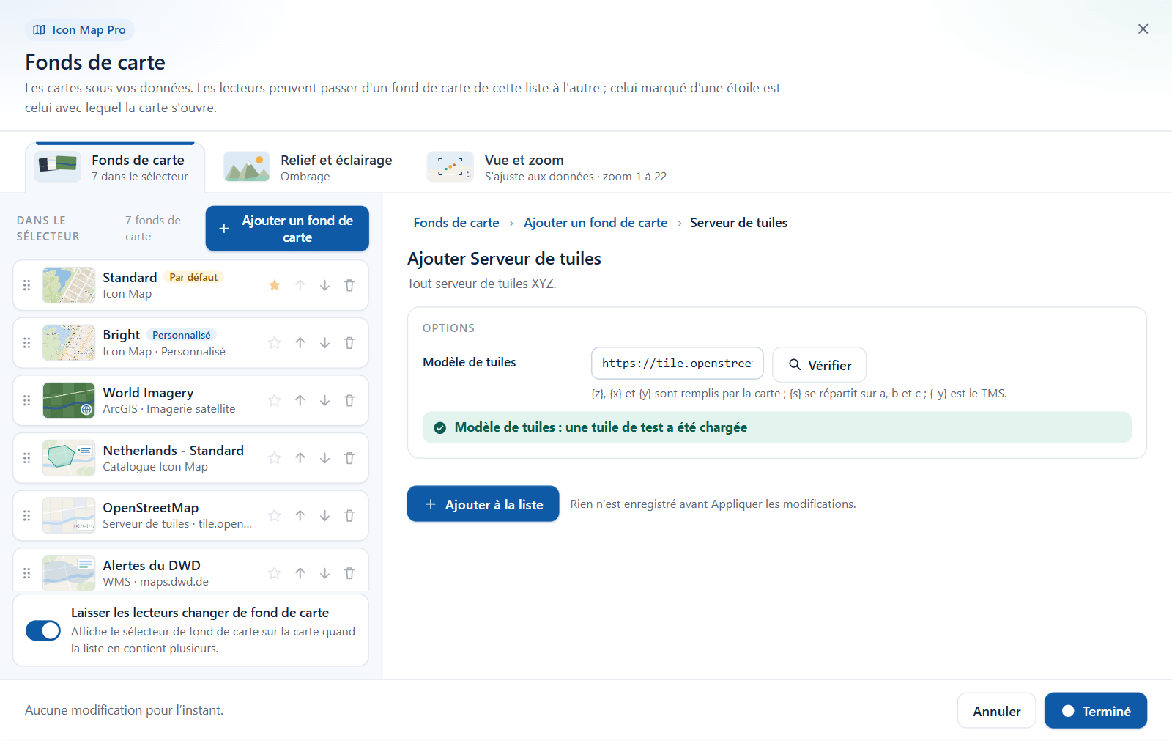Delete Netherlands - Standard basemap

tap(349, 458)
